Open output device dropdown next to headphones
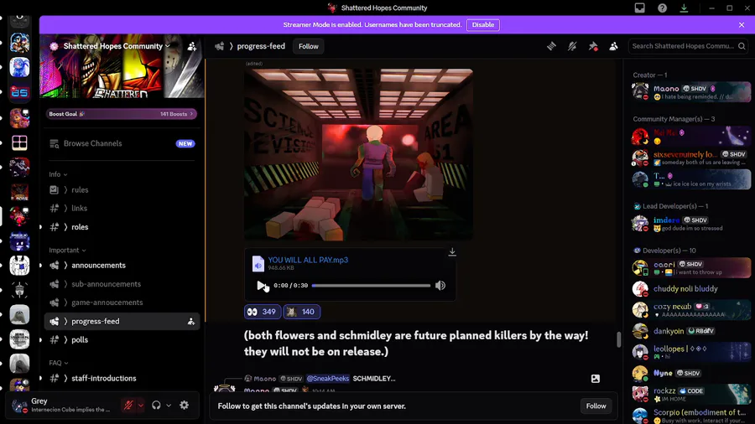755x424 pixels. coord(169,406)
